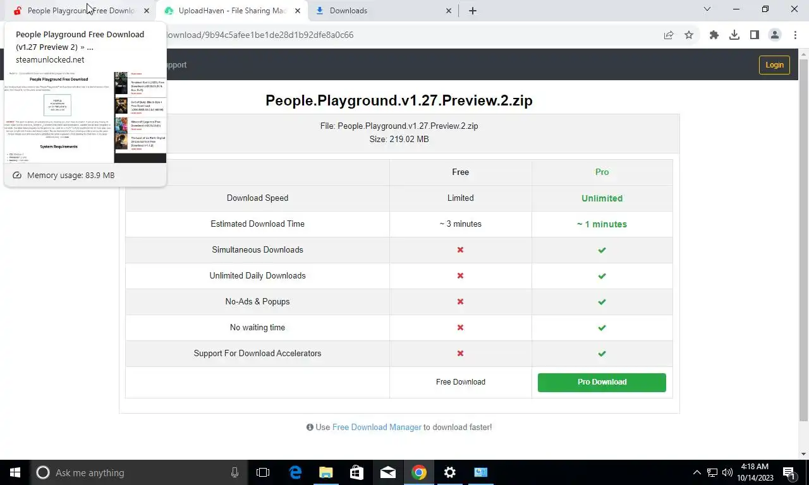Image resolution: width=809 pixels, height=485 pixels.
Task: Open the Microsoft Store taskbar icon
Action: click(x=357, y=472)
